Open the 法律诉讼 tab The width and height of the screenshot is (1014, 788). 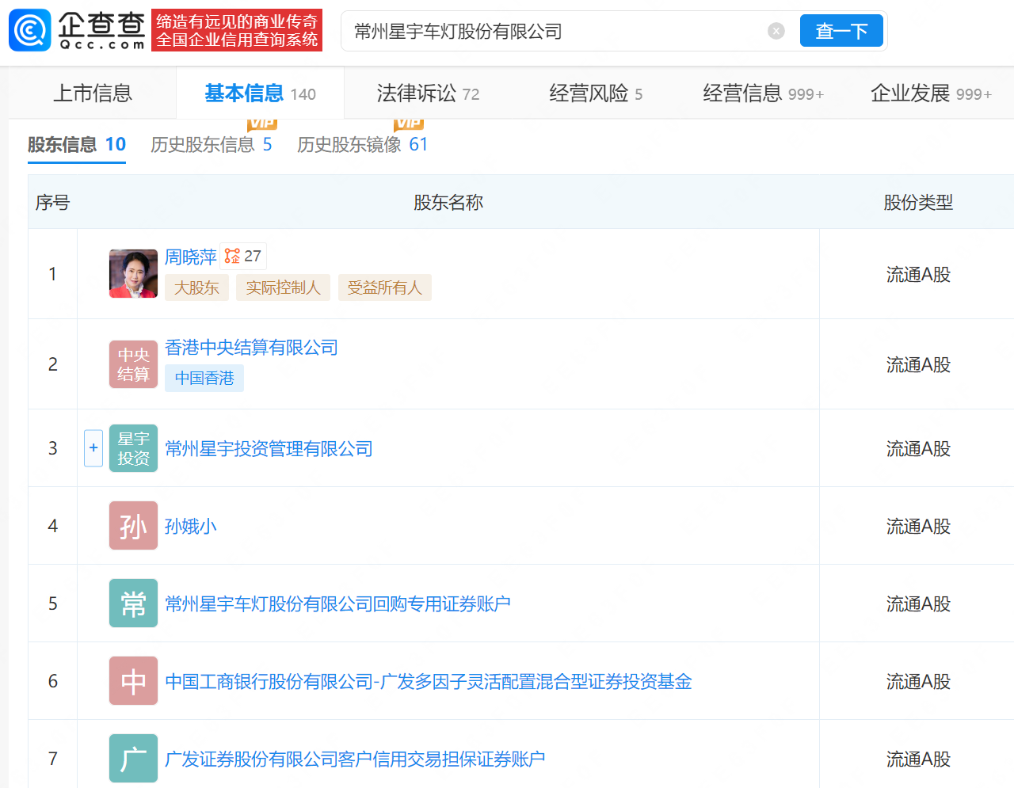pyautogui.click(x=428, y=93)
